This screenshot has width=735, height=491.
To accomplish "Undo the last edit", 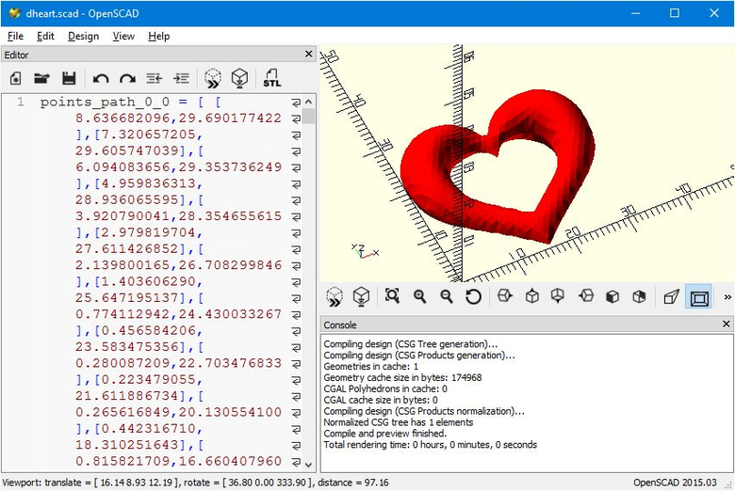I will coord(101,78).
